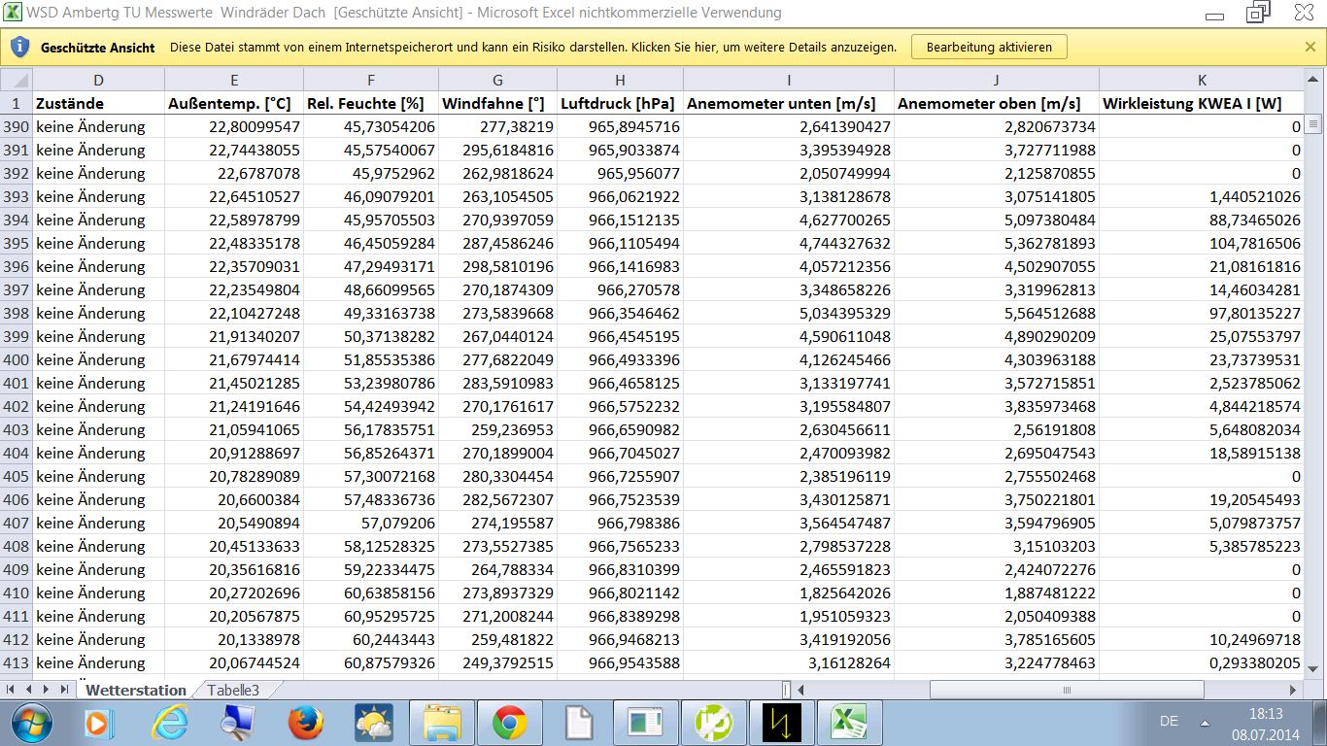1327x746 pixels.
Task: Click the vertical scrollbar down arrow
Action: 1313,667
